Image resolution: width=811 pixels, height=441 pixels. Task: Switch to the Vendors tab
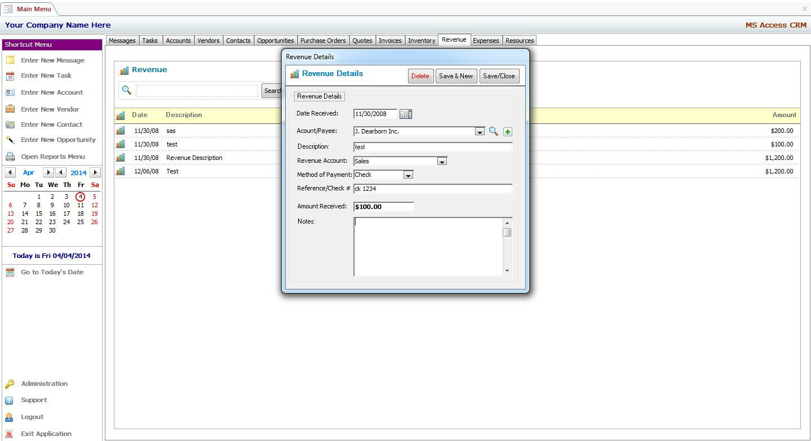pyautogui.click(x=209, y=41)
